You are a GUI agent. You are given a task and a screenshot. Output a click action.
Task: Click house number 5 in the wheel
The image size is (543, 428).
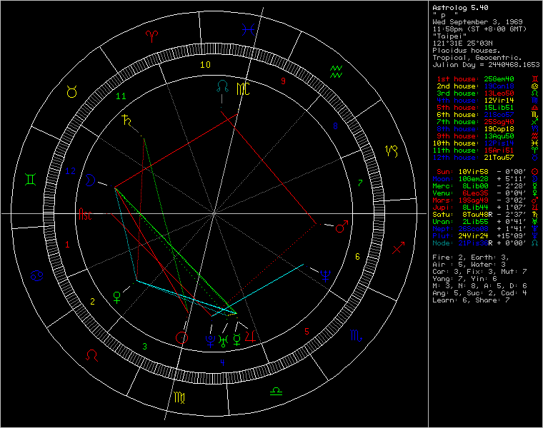coord(307,332)
